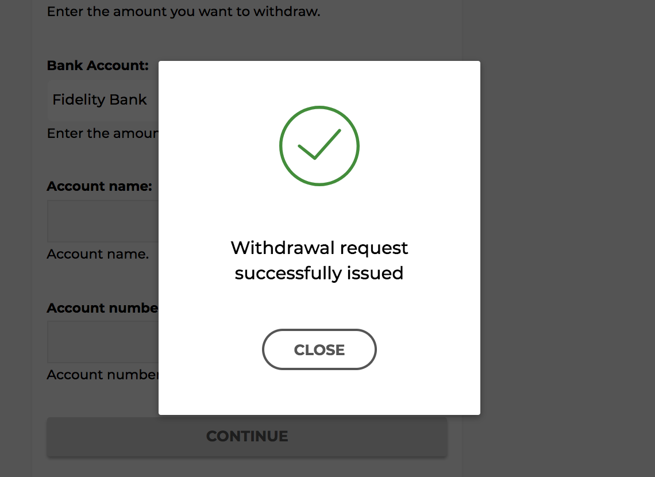
Task: Click the "Withdrawal request" message line
Action: (319, 248)
